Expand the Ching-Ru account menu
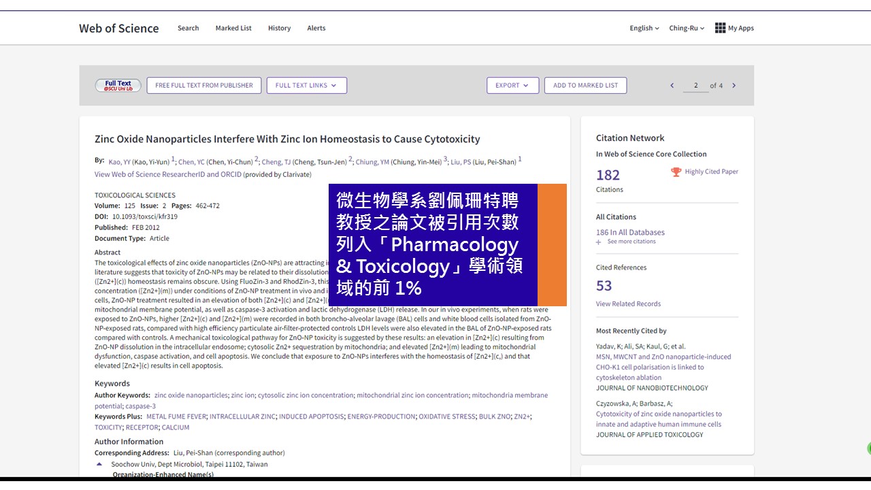The width and height of the screenshot is (871, 490). pos(686,29)
